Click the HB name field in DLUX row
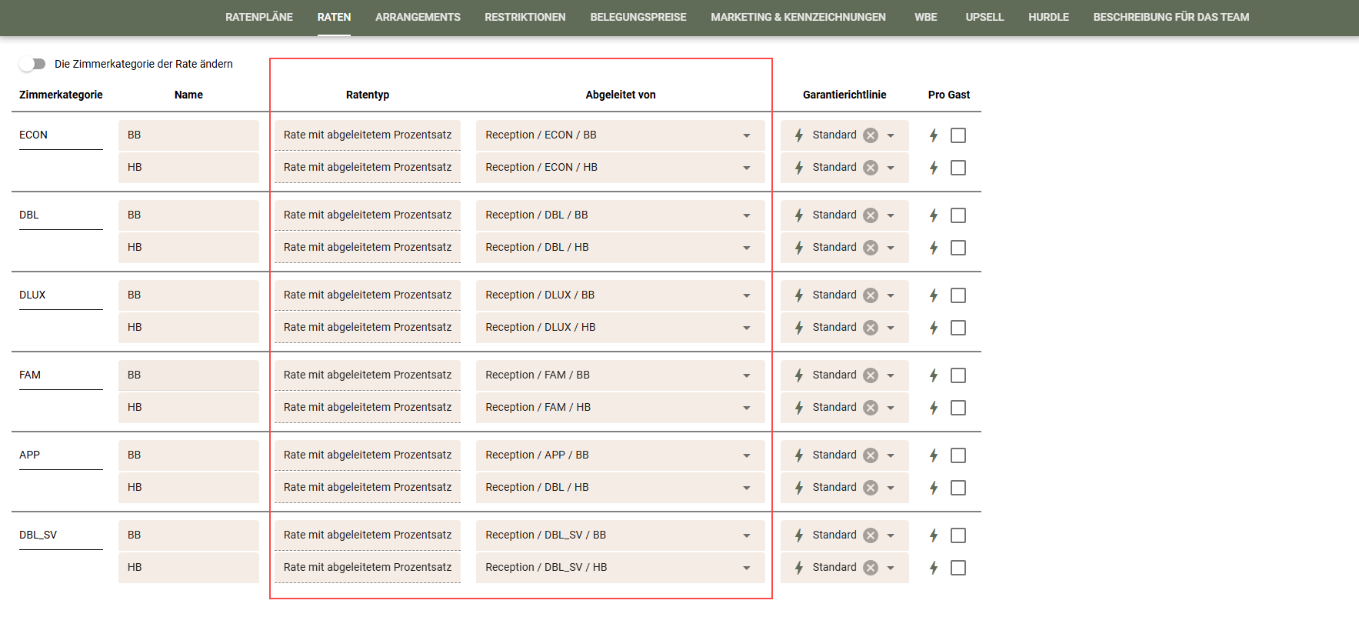This screenshot has width=1359, height=617. (x=188, y=328)
